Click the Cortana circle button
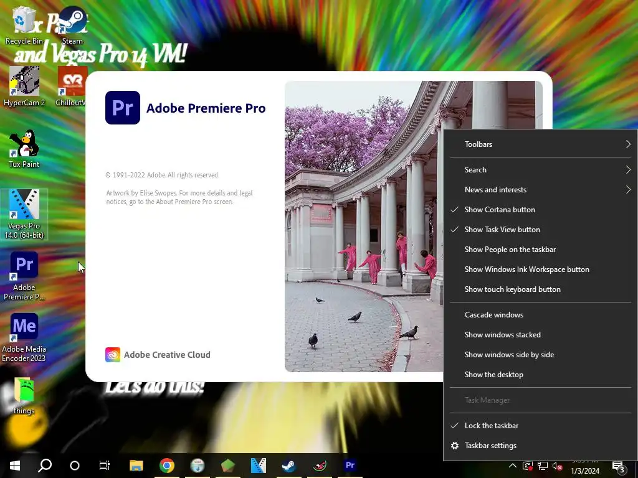Screen dimensions: 638x478 (x=75, y=466)
